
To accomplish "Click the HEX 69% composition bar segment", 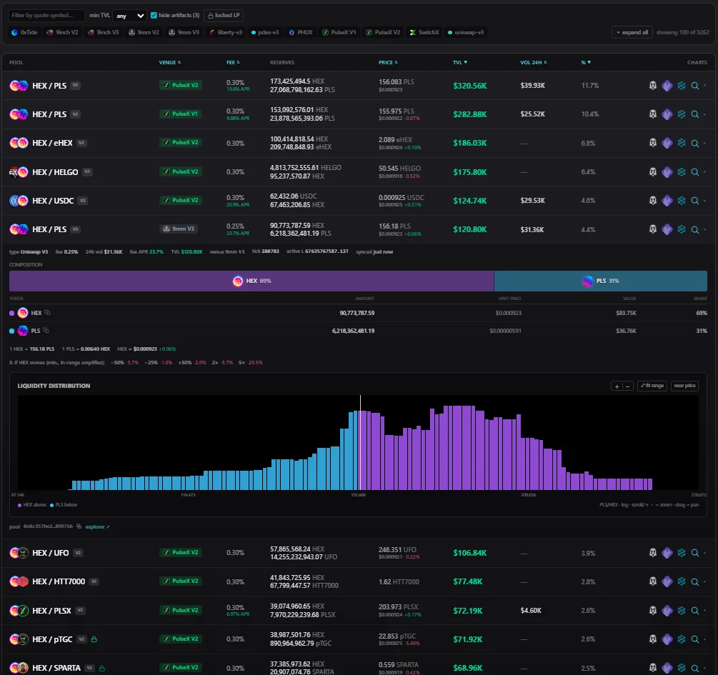I will 251,281.
